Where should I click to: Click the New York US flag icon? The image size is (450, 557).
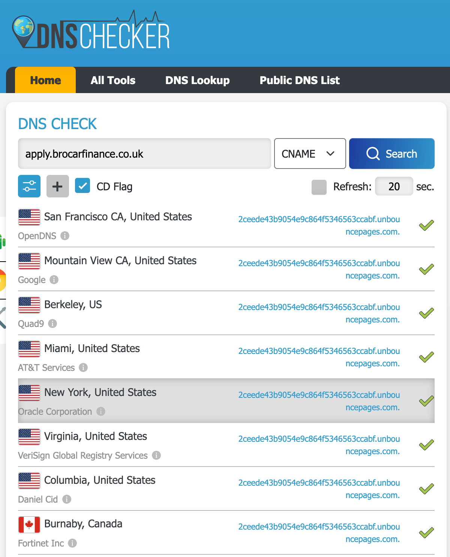click(x=29, y=393)
